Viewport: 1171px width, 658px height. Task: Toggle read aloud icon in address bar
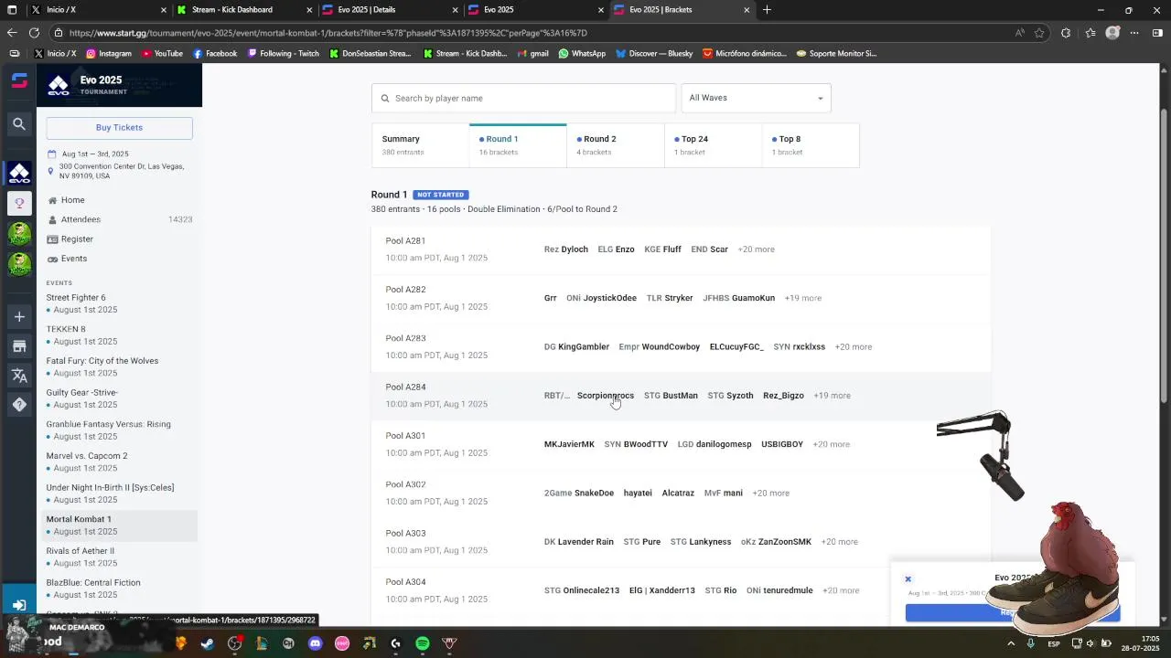click(x=1019, y=33)
